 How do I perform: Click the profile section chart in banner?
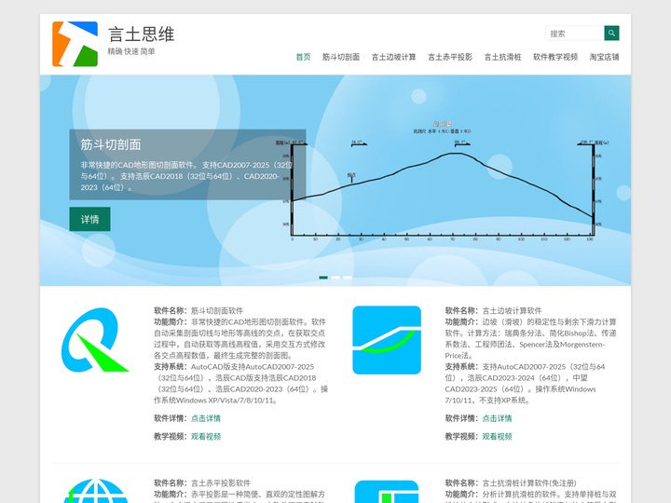[x=443, y=182]
